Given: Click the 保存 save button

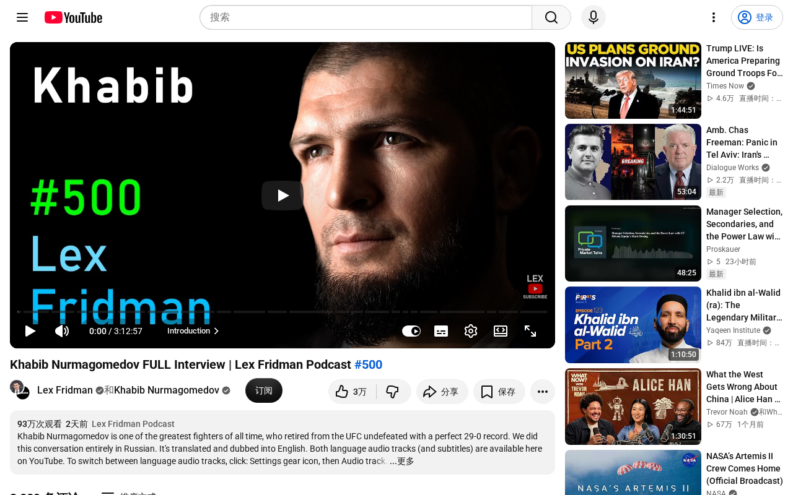Looking at the screenshot, I should coord(499,392).
